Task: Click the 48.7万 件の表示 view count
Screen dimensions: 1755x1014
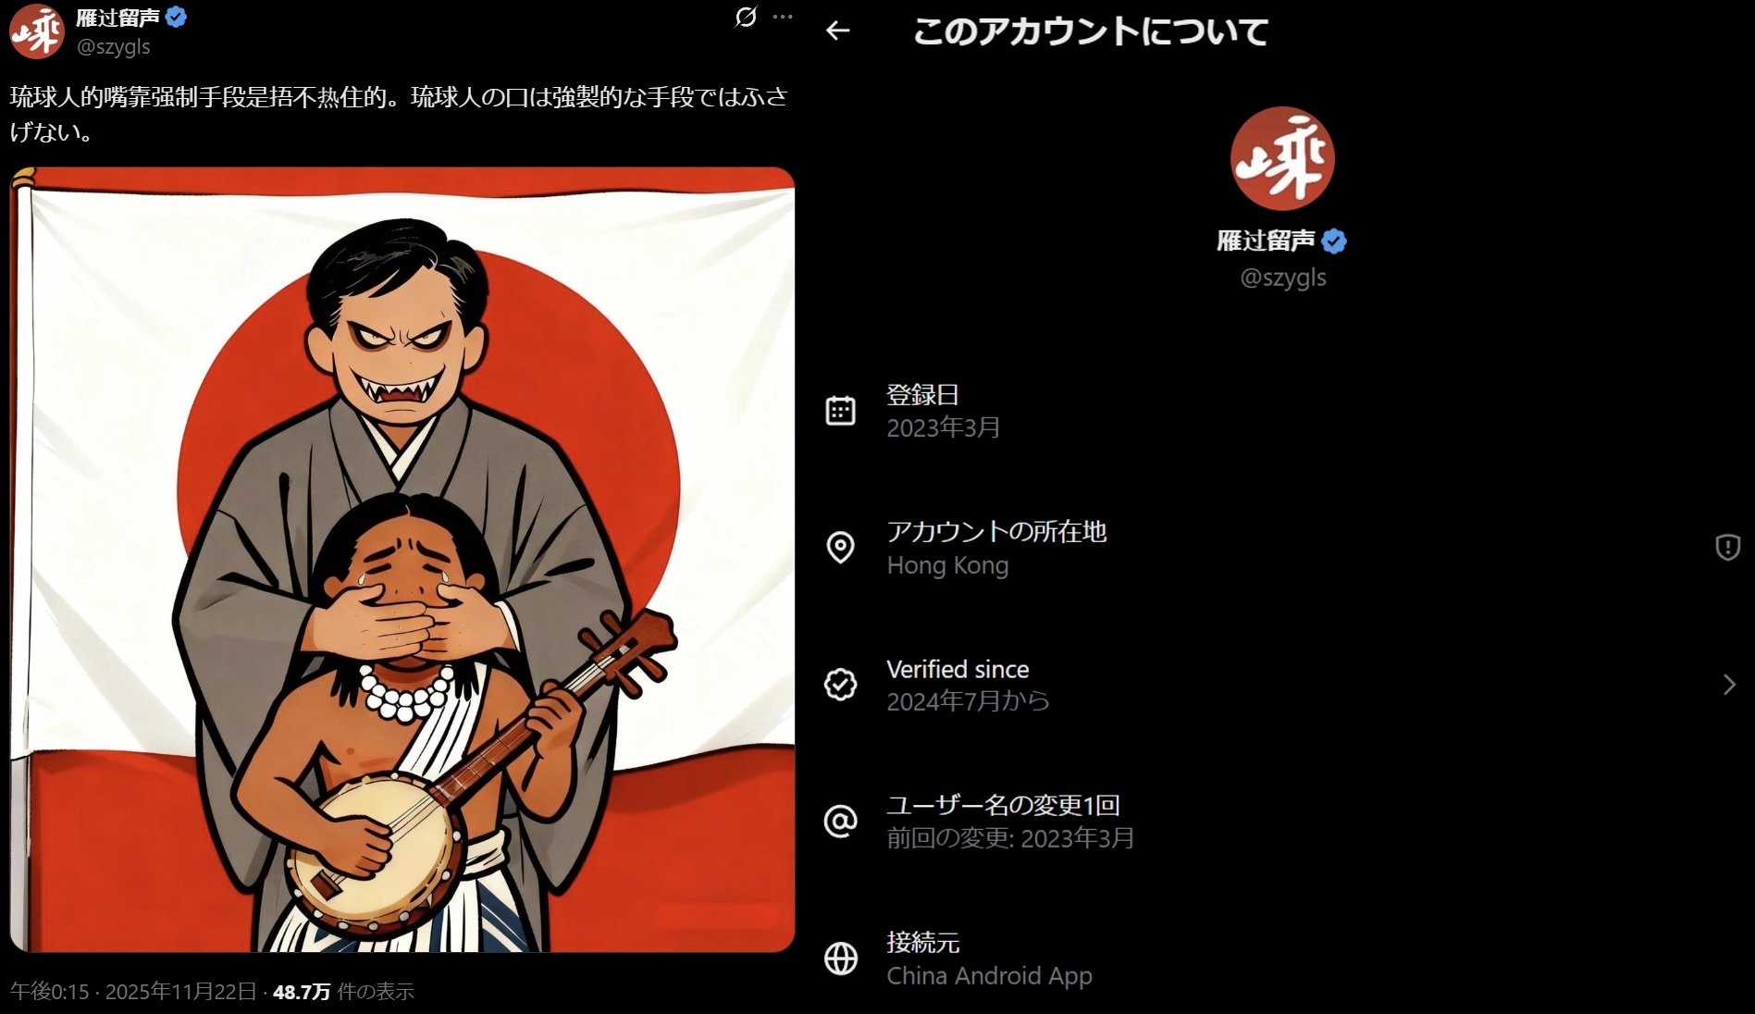Action: click(x=343, y=992)
